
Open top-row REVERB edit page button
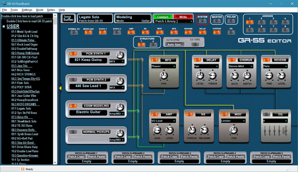(x=188, y=32)
